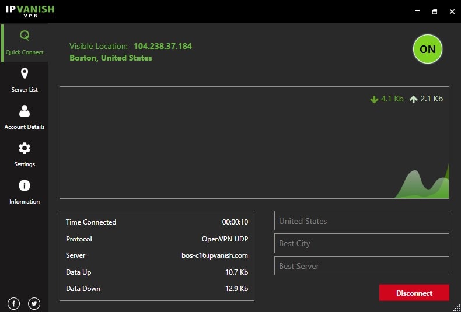Click the server name bos-c16.ipvanish.com

pyautogui.click(x=215, y=255)
